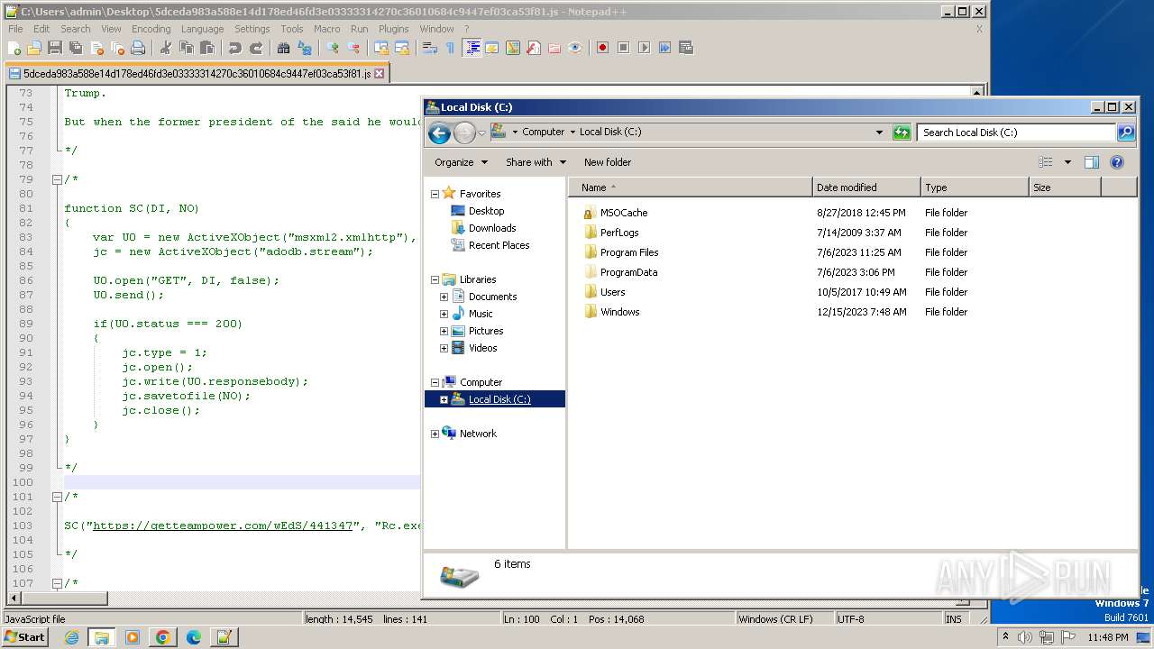Undo last edit via toolbar

pyautogui.click(x=235, y=48)
